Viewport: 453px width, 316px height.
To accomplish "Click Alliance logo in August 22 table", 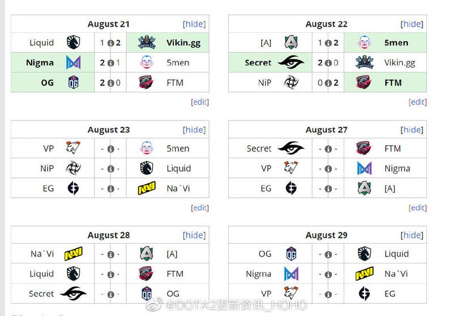I will (291, 42).
